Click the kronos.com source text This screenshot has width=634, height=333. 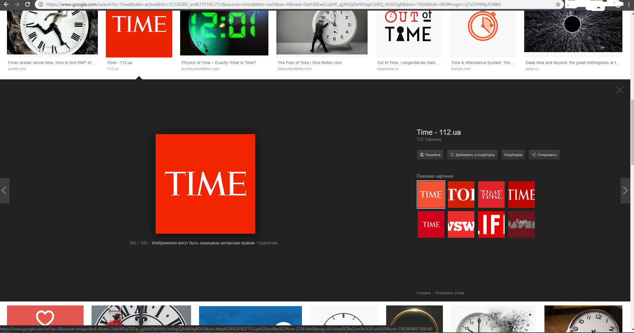coord(461,69)
